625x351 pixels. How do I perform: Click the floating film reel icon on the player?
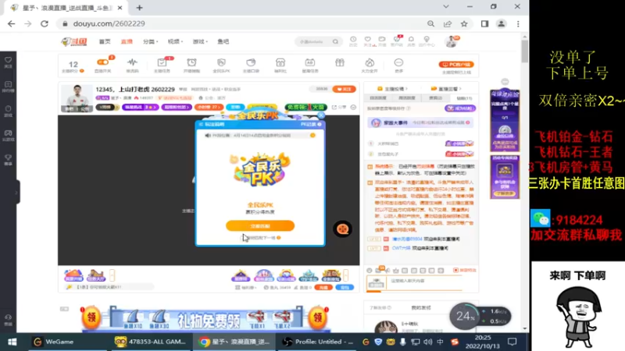[342, 229]
